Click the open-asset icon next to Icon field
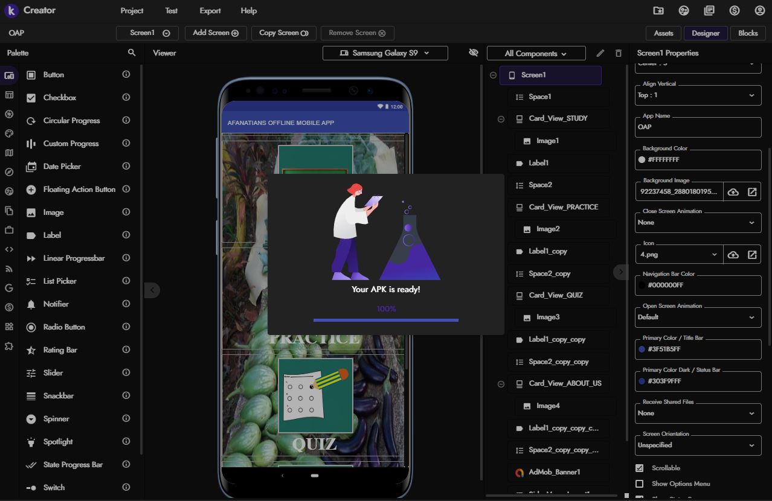The width and height of the screenshot is (772, 501). tap(752, 255)
